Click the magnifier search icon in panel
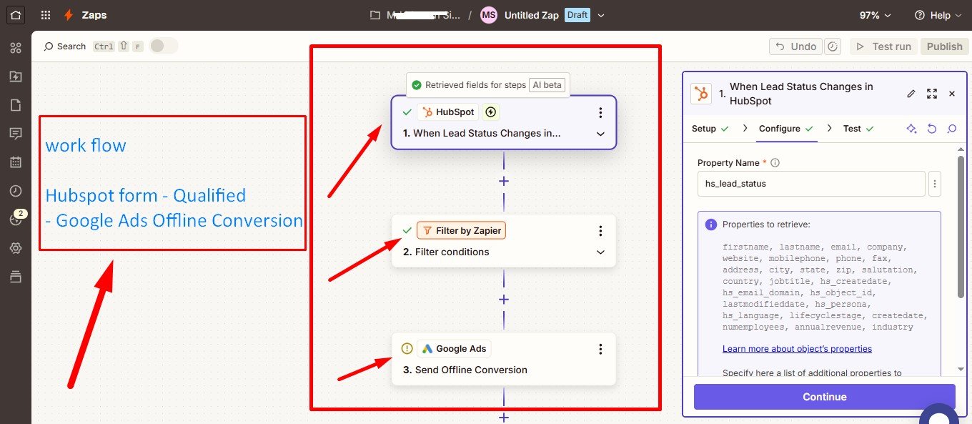 click(952, 129)
